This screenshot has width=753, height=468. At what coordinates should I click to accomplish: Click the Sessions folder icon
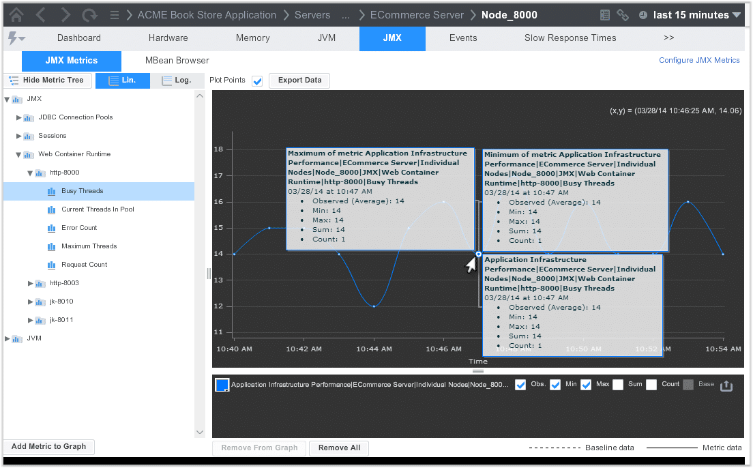(x=29, y=136)
